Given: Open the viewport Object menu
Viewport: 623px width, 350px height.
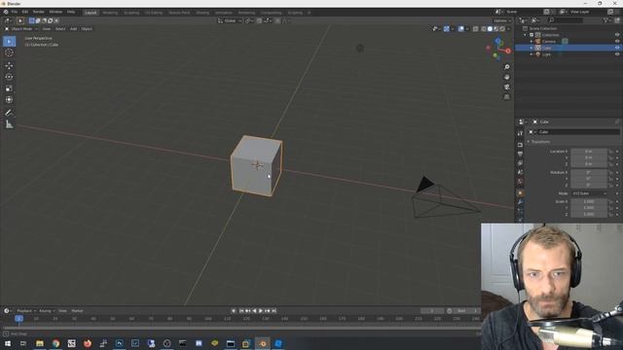Looking at the screenshot, I should (x=87, y=29).
